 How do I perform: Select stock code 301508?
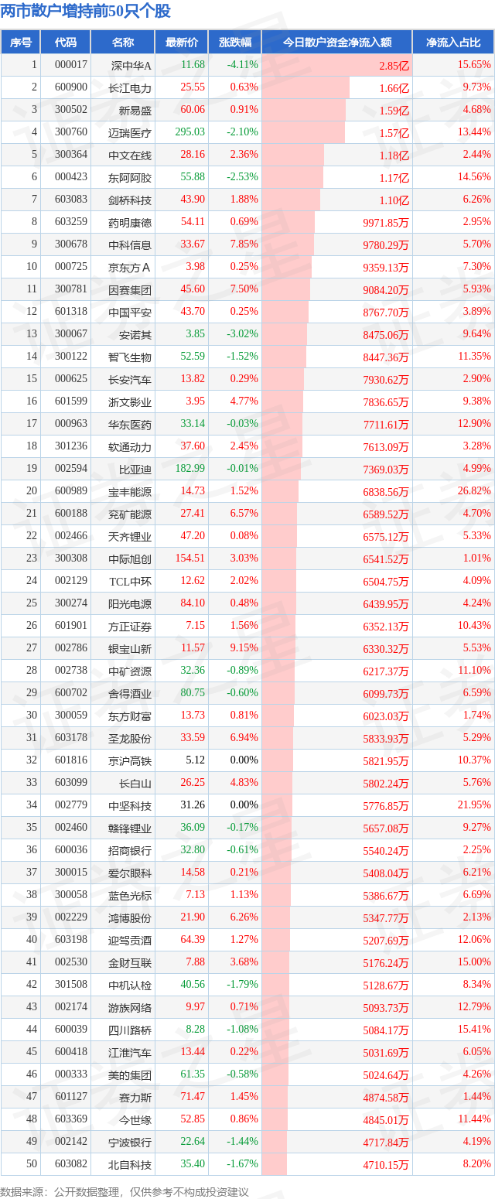point(71,985)
